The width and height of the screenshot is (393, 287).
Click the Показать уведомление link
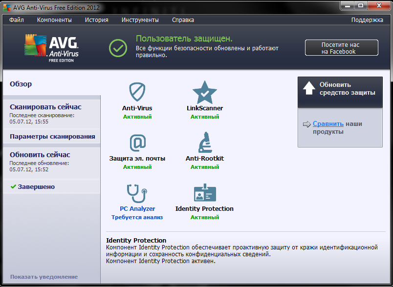[x=44, y=277]
